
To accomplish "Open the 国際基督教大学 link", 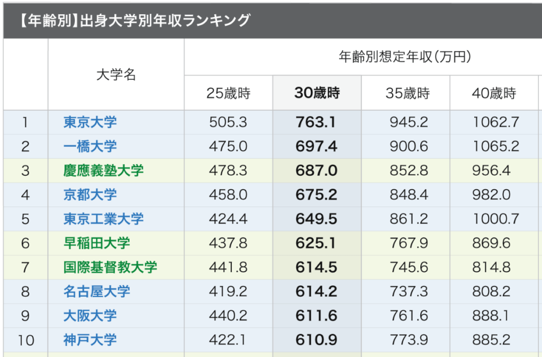I will coord(110,267).
